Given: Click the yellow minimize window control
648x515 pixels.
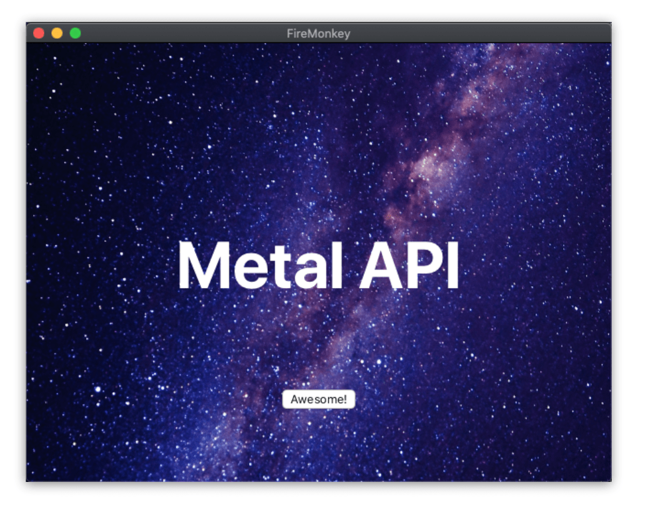Looking at the screenshot, I should pyautogui.click(x=57, y=33).
